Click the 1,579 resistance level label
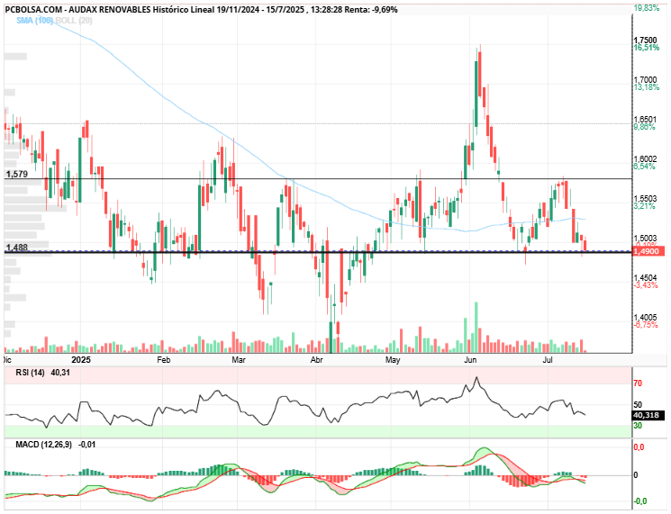 pos(17,174)
